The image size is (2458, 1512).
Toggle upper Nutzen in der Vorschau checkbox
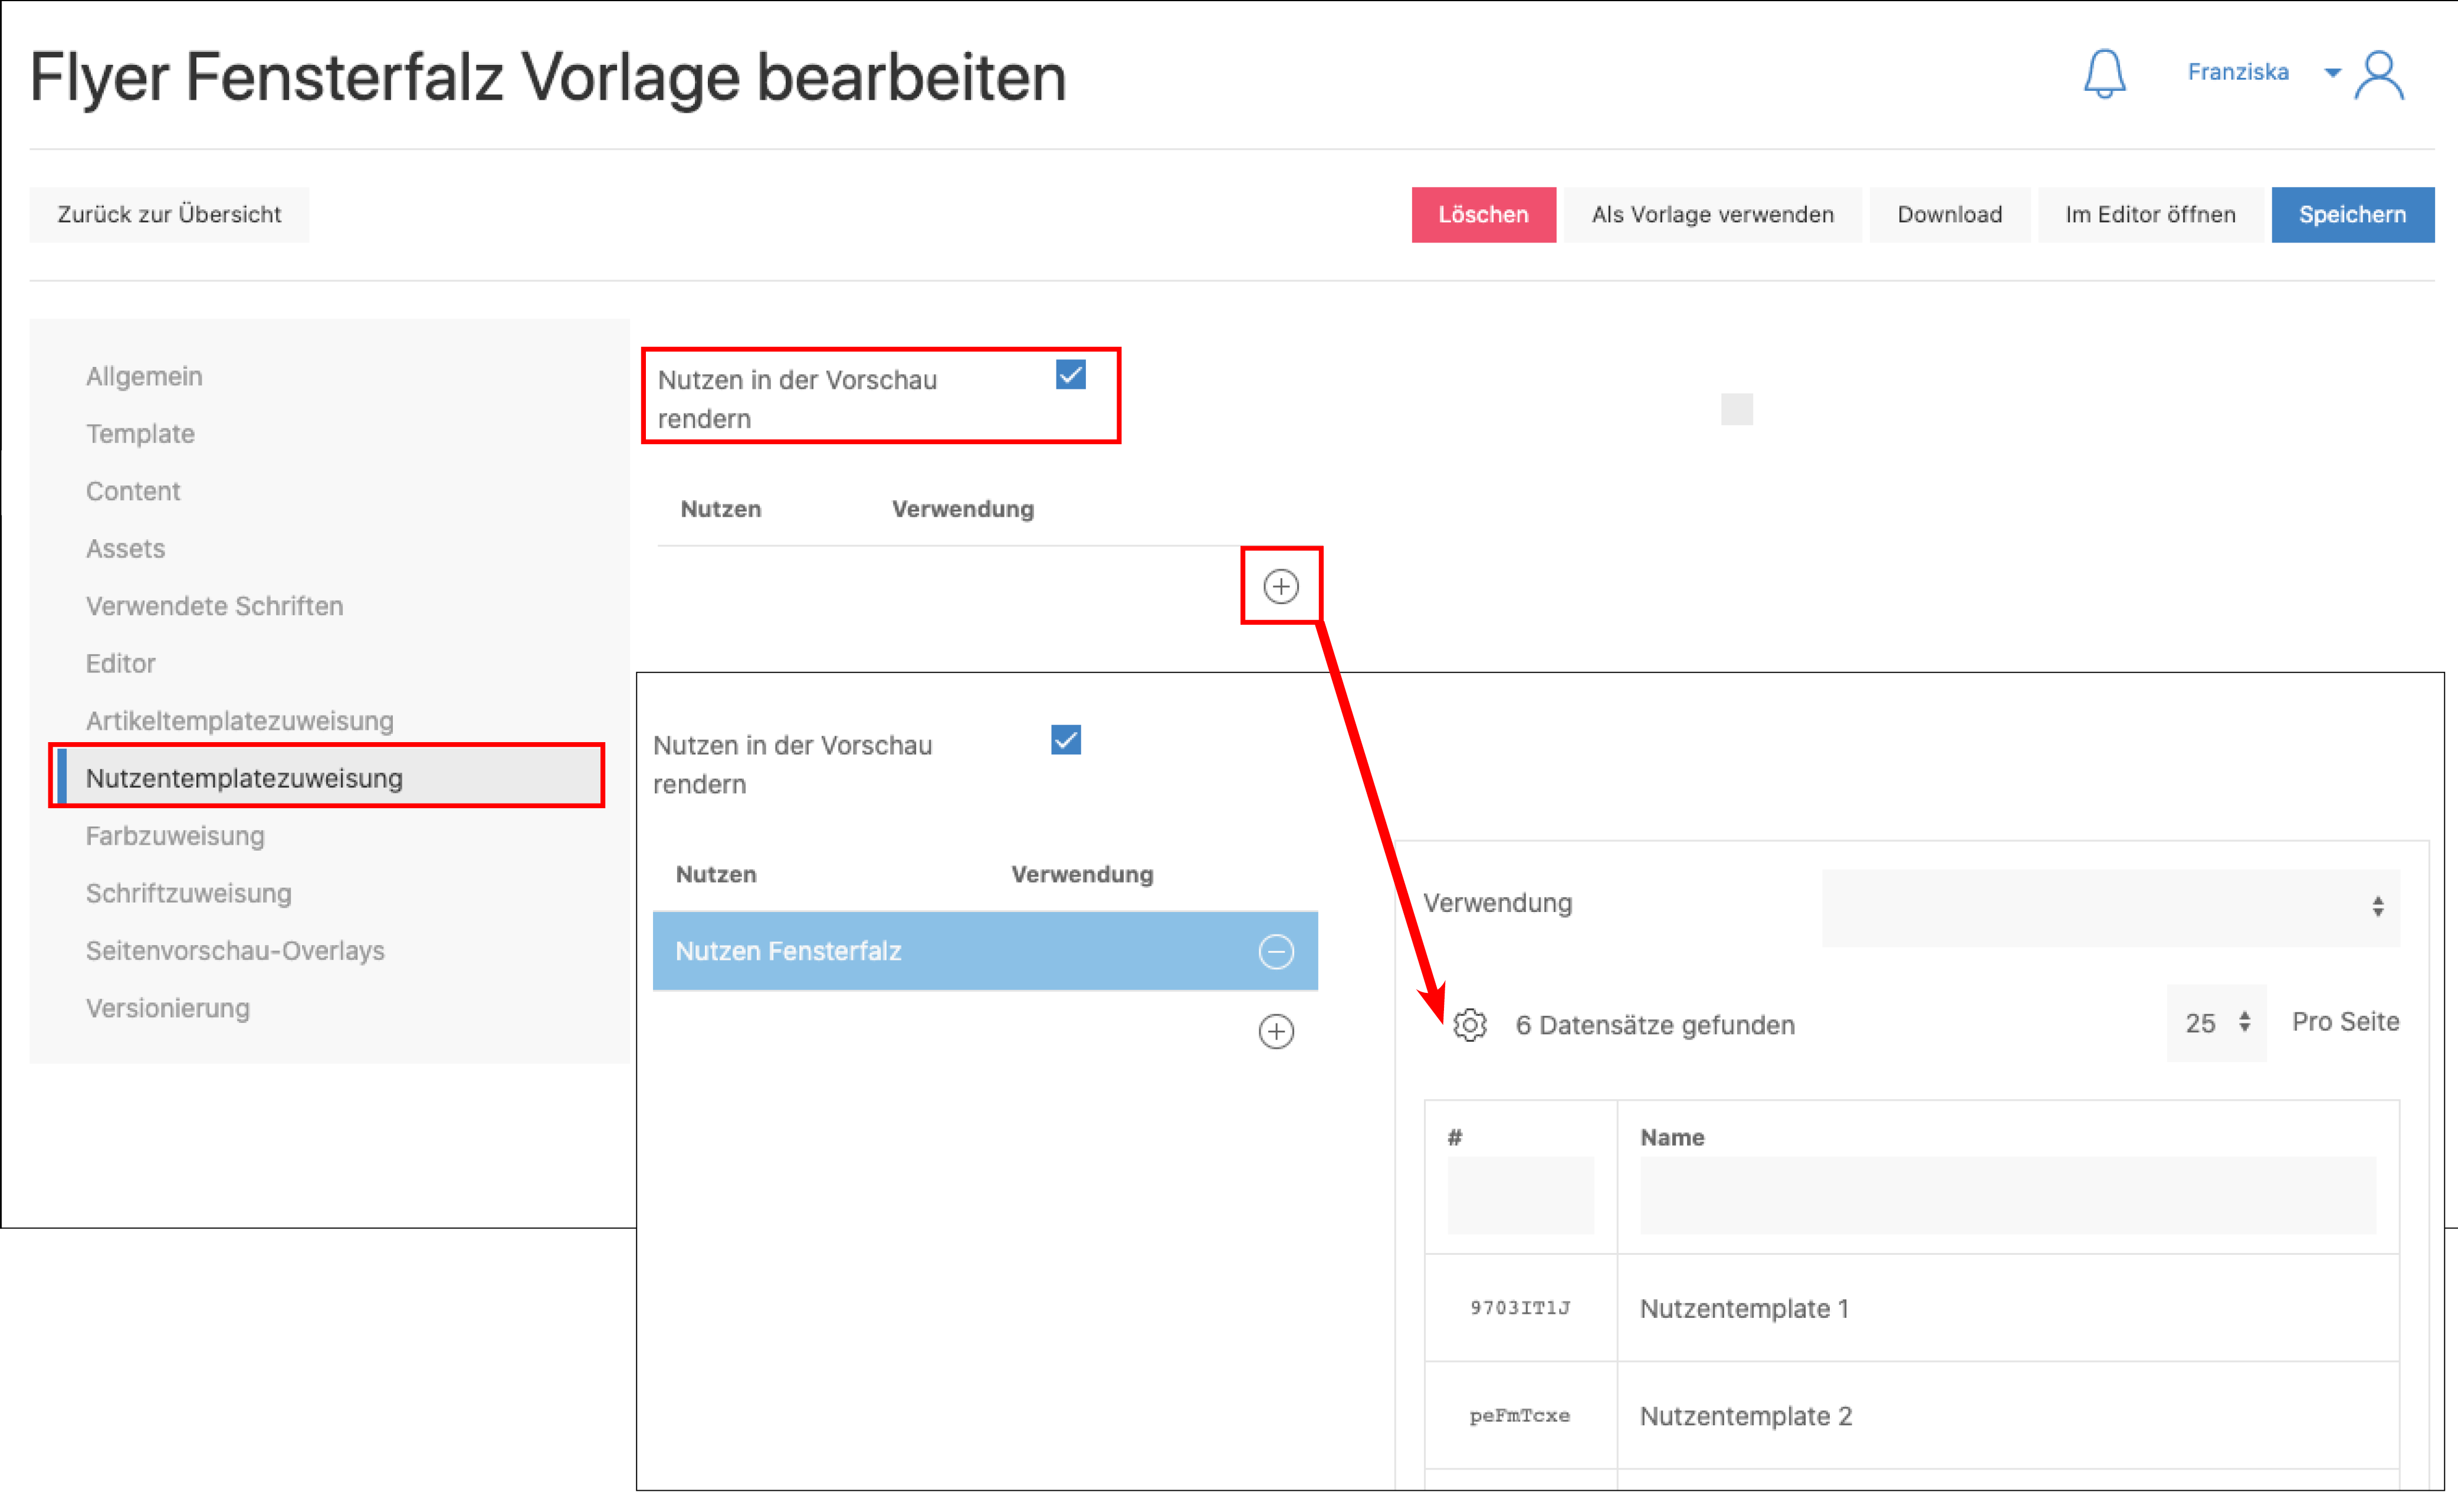coord(1071,375)
